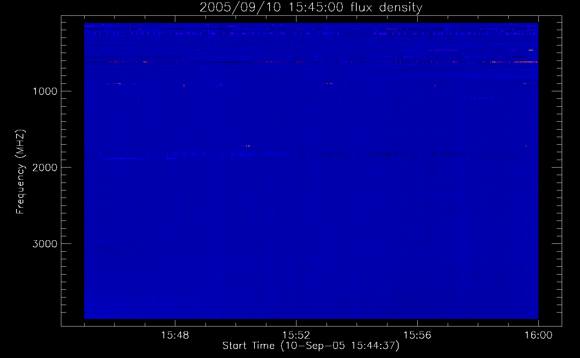Click the 1000 frequency tick label

point(45,91)
